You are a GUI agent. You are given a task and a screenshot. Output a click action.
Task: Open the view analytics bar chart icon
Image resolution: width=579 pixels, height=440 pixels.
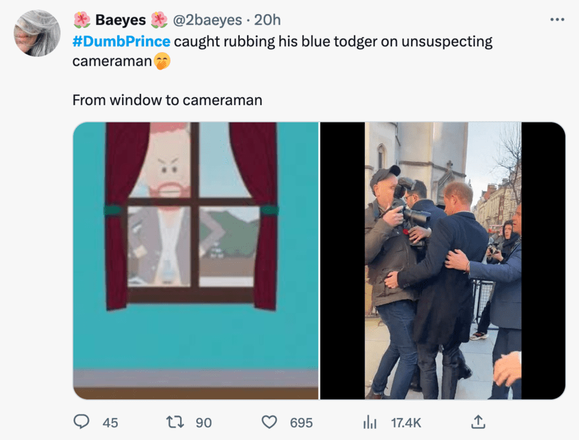[x=369, y=422]
